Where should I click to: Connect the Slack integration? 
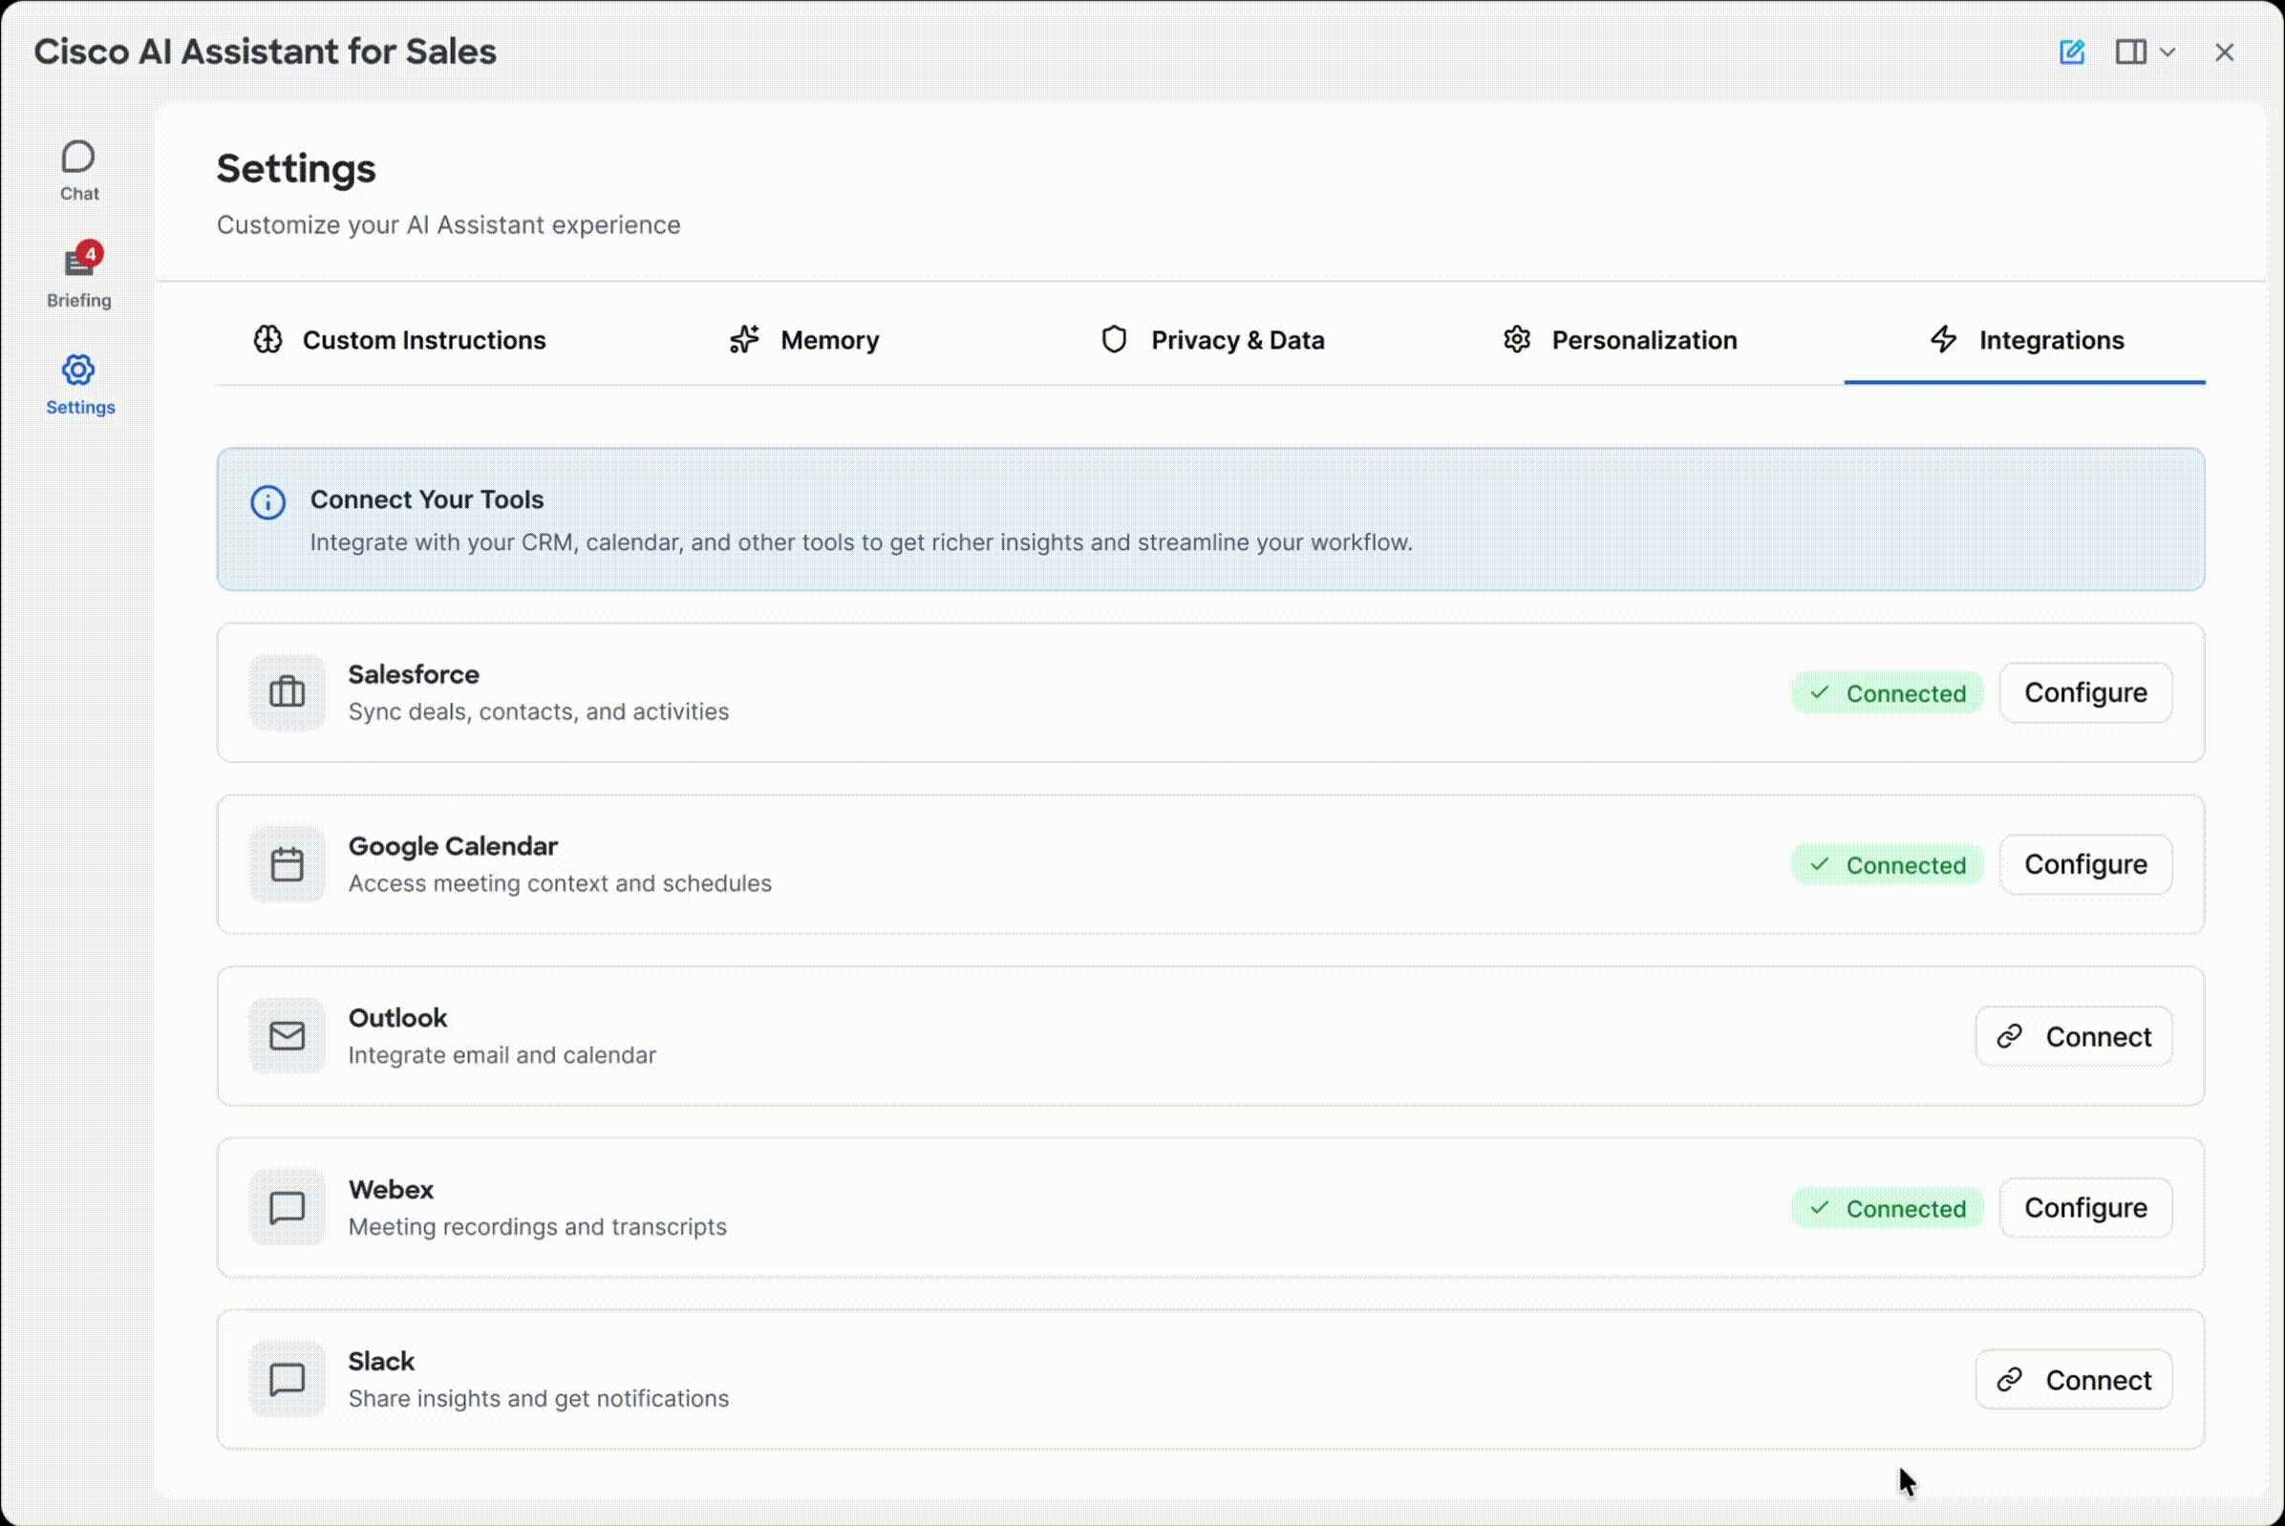2074,1380
